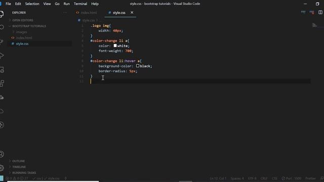Image resolution: width=324 pixels, height=182 pixels.
Task: Click the Split Editor Right icon
Action: pyautogui.click(x=320, y=12)
